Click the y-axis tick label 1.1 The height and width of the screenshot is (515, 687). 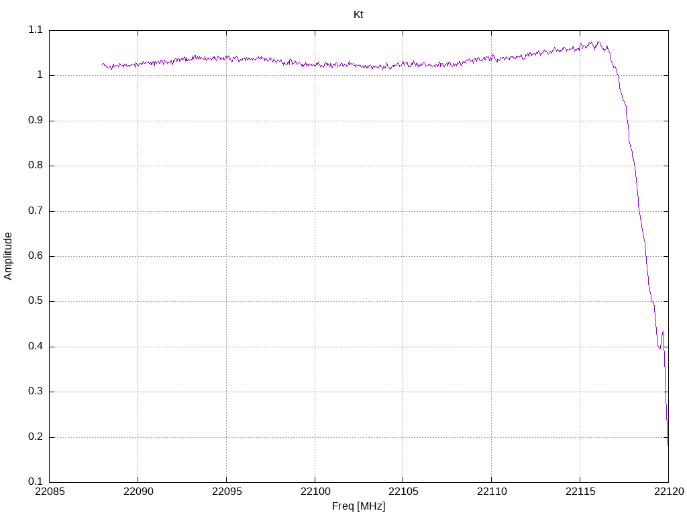(x=36, y=30)
